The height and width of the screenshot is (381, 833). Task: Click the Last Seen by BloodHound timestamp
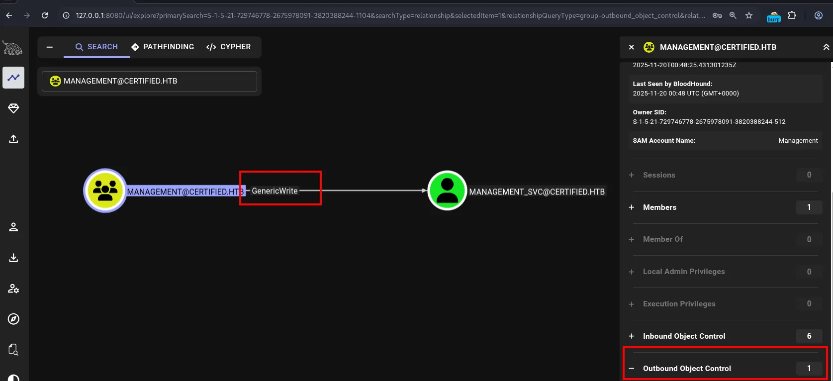click(x=686, y=94)
